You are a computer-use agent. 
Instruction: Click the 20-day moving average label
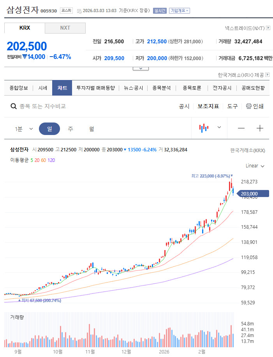coord(37,160)
